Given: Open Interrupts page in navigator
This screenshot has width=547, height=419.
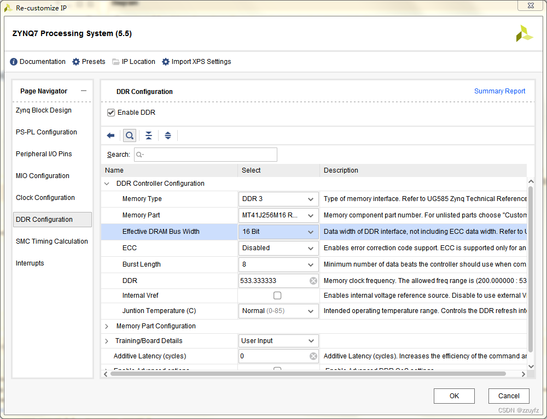Looking at the screenshot, I should coord(30,263).
